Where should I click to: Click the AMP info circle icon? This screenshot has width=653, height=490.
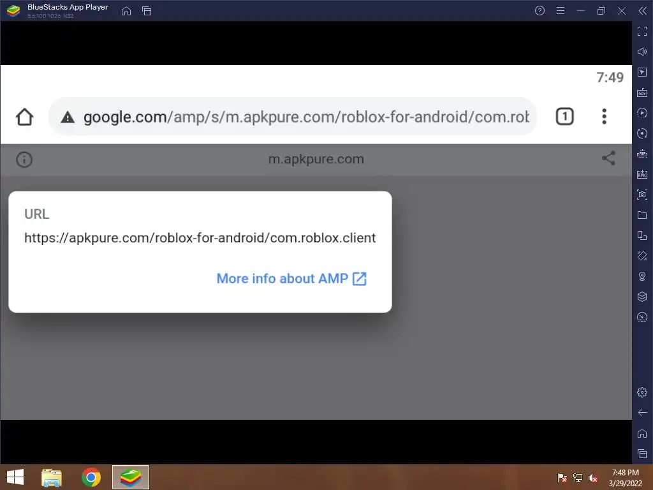coord(24,160)
